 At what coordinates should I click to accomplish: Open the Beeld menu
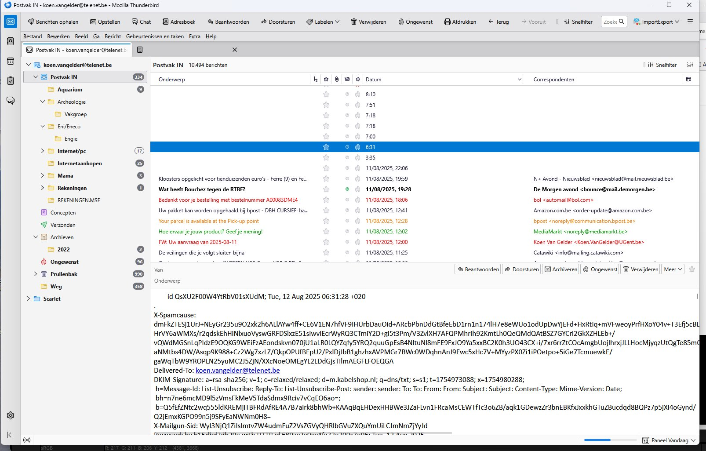(x=81, y=36)
